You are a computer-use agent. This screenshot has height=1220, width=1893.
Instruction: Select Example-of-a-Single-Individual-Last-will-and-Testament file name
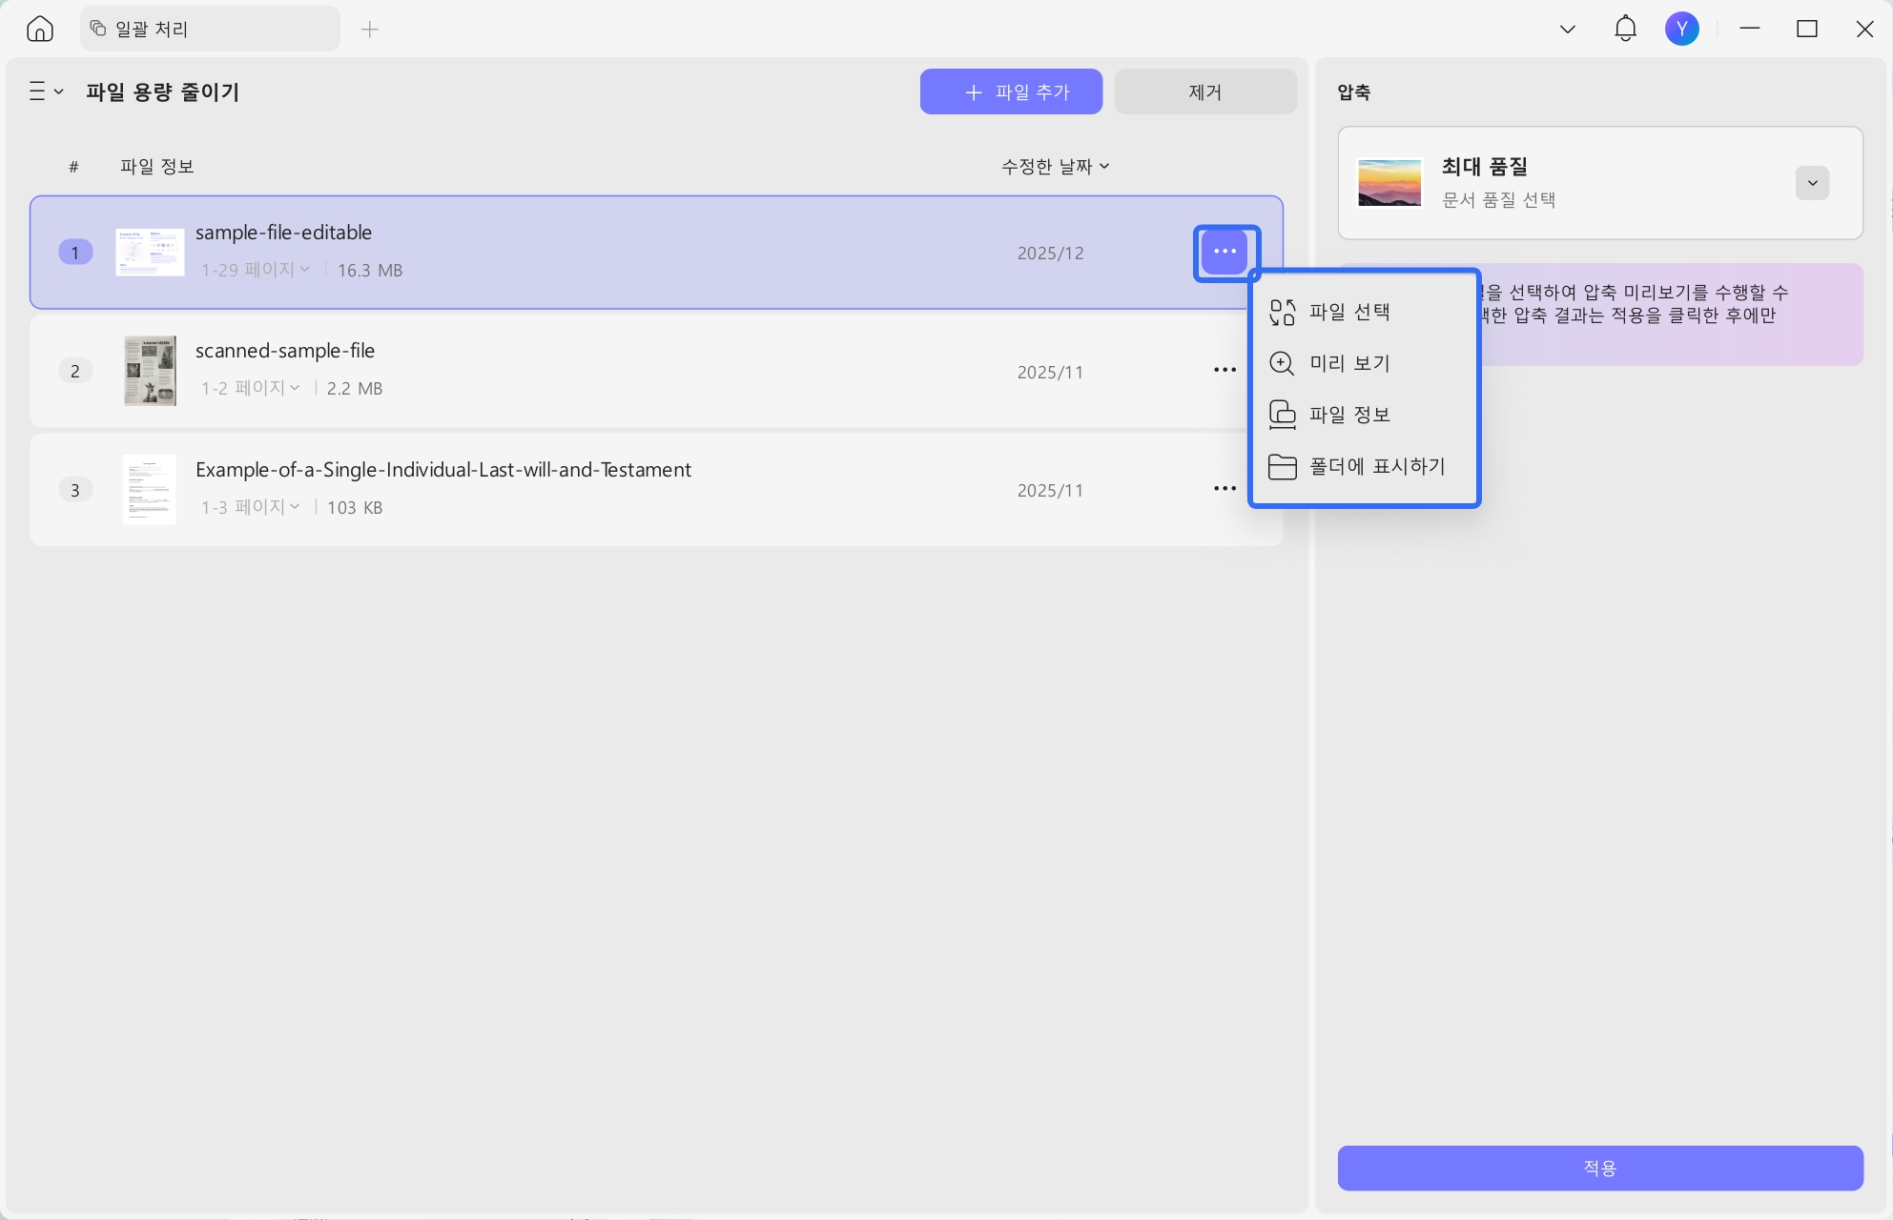[443, 470]
